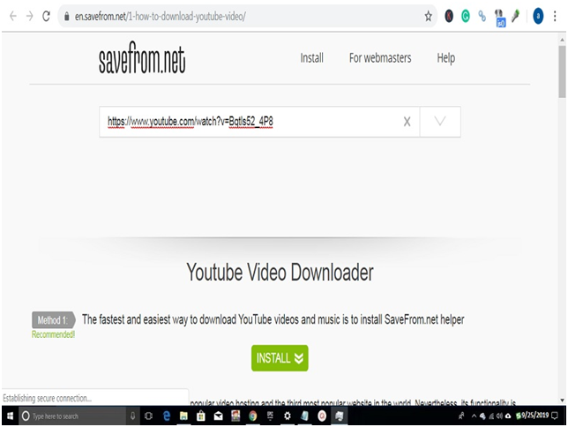
Task: Open the extension with blue badge
Action: tap(500, 19)
